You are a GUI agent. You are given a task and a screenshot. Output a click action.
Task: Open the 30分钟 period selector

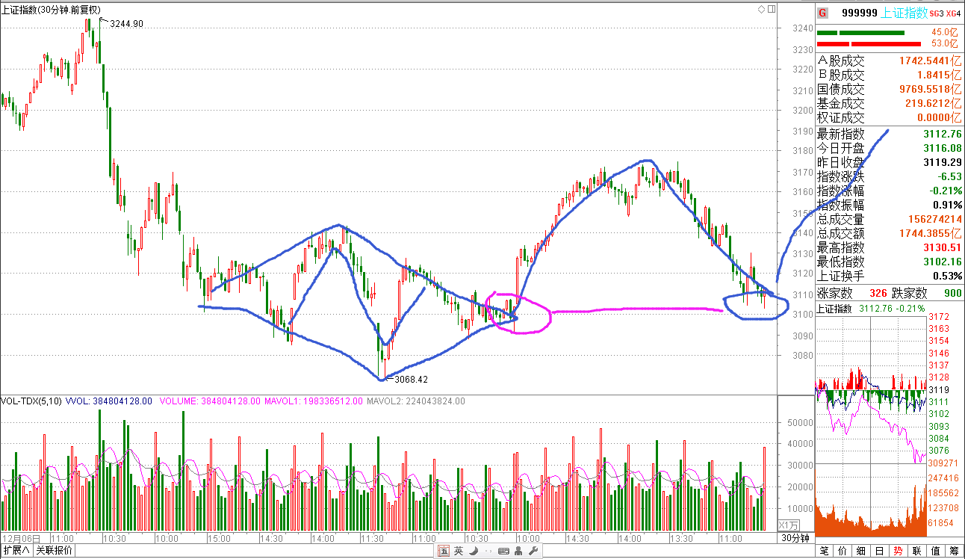[795, 538]
